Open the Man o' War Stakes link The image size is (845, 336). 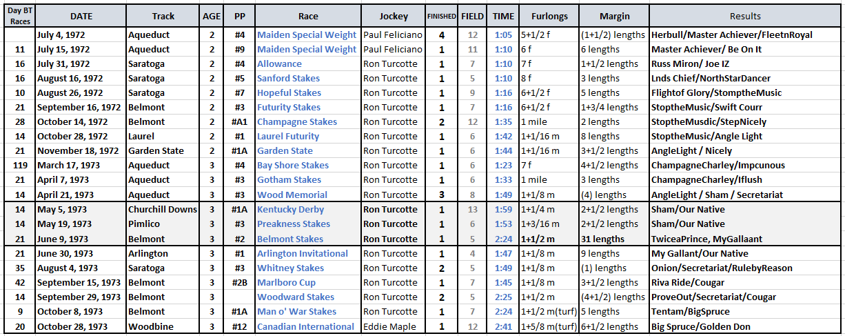tap(296, 311)
